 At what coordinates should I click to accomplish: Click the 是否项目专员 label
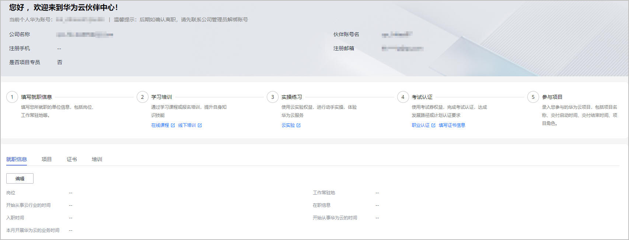coord(25,62)
